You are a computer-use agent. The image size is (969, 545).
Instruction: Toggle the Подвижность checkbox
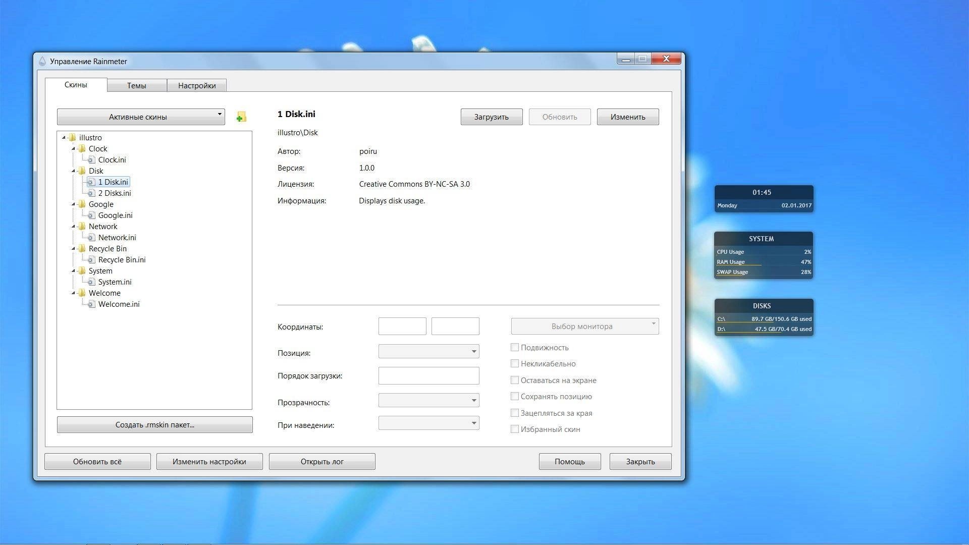point(515,347)
